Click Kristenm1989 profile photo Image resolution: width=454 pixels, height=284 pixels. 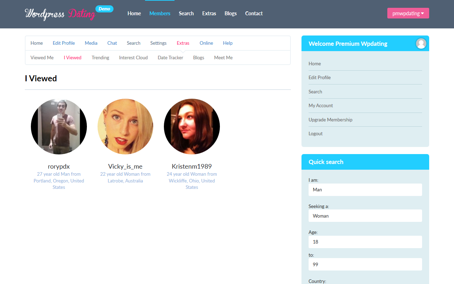coord(192,127)
